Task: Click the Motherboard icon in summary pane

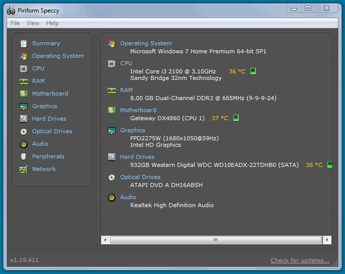Action: pyautogui.click(x=112, y=110)
